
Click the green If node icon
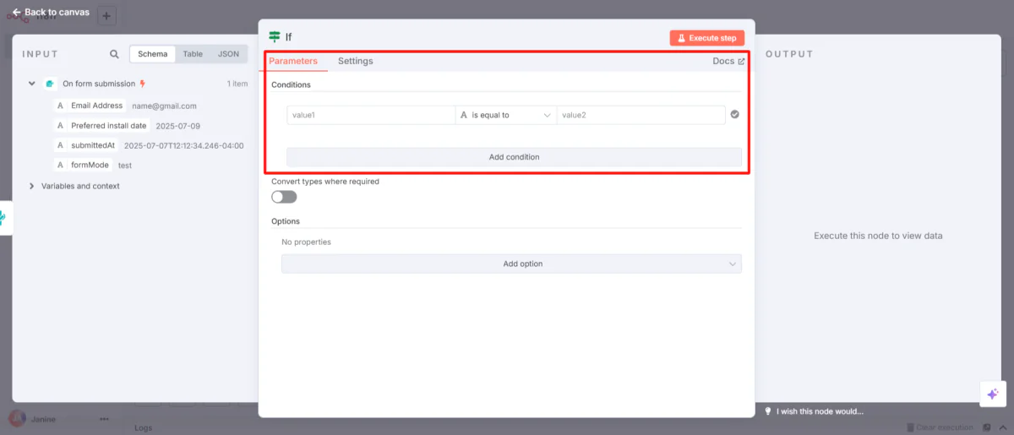point(275,37)
